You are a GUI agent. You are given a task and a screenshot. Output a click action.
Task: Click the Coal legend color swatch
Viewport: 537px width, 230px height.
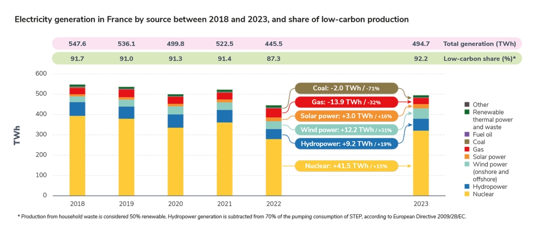click(467, 142)
